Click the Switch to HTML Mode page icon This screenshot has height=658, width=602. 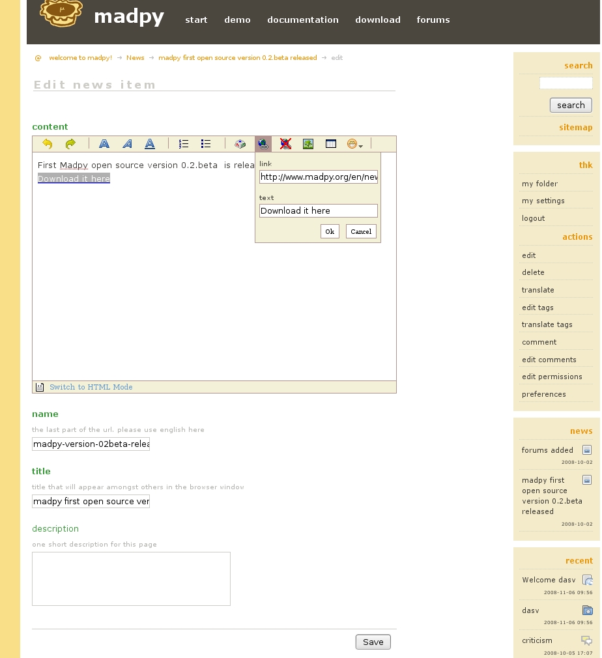(x=40, y=387)
